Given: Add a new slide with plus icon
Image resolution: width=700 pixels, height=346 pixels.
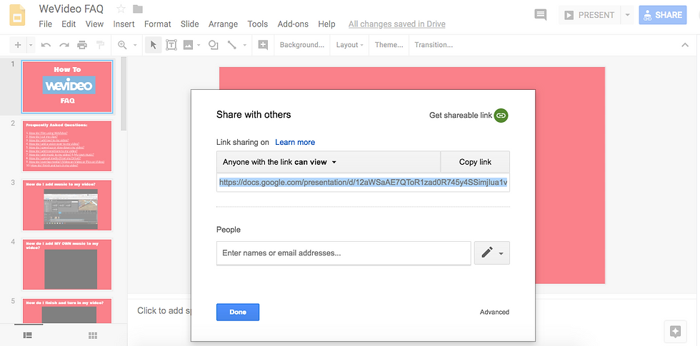Looking at the screenshot, I should pos(18,44).
